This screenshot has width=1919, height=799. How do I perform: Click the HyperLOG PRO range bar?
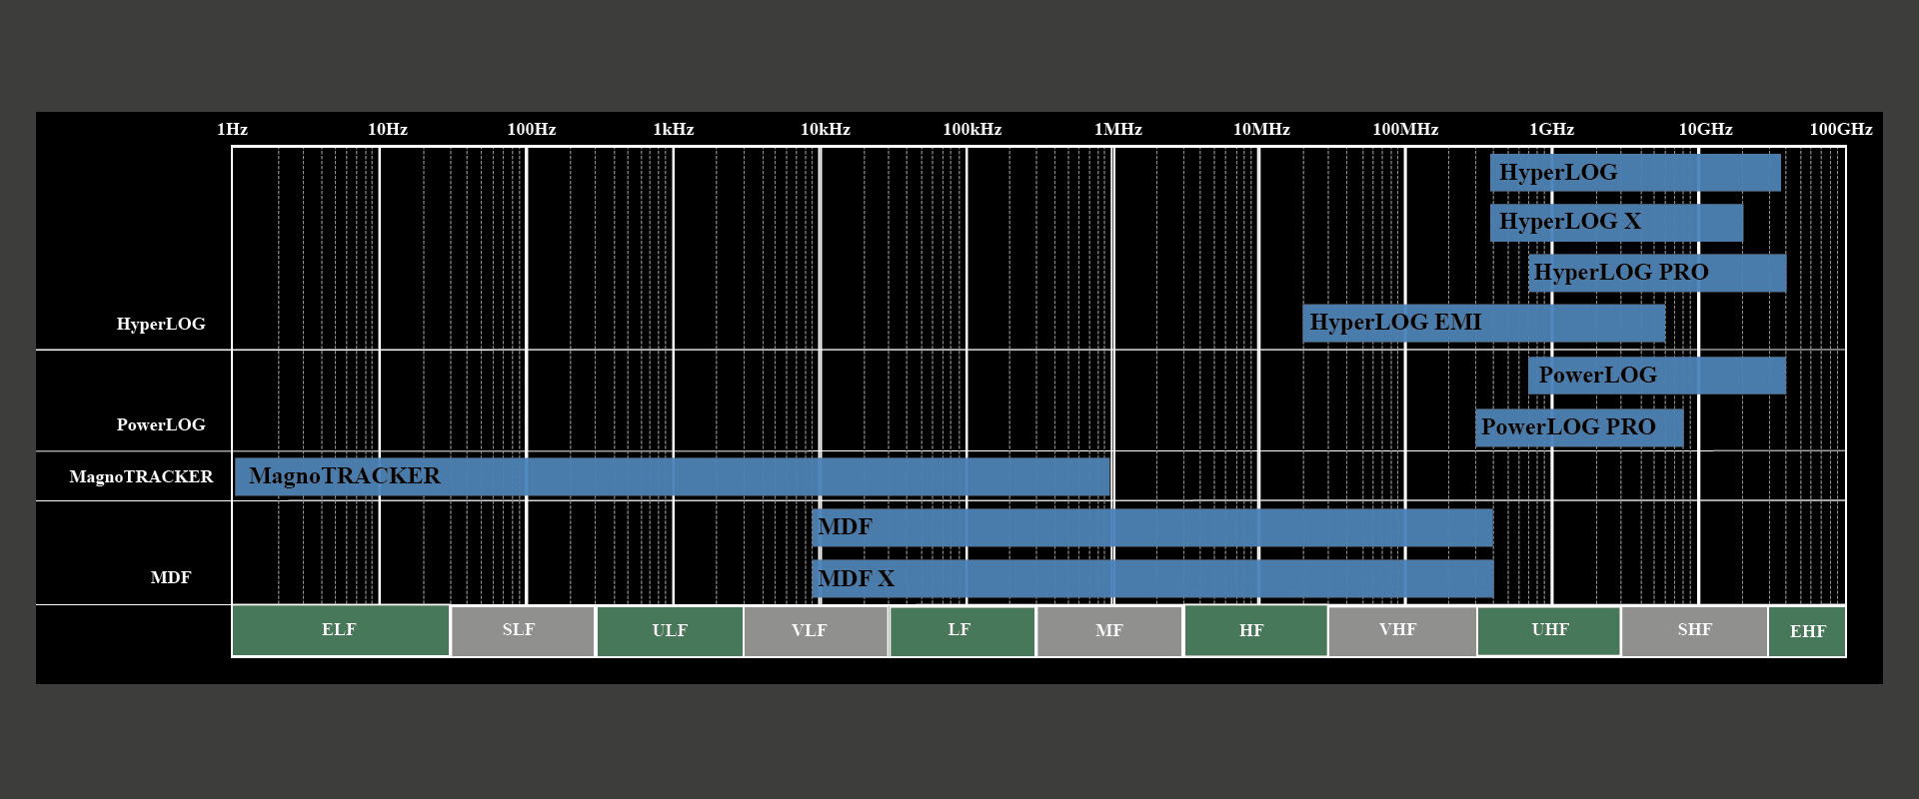[1656, 273]
